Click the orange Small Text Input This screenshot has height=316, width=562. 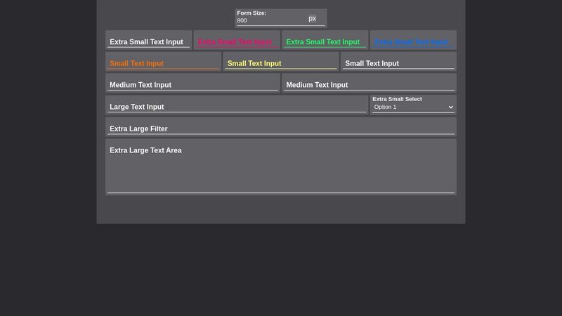pyautogui.click(x=163, y=63)
